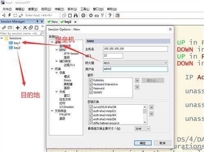The height and width of the screenshot is (152, 204).
Task: Open the 选项(O) menu
Action: pyautogui.click(x=46, y=9)
